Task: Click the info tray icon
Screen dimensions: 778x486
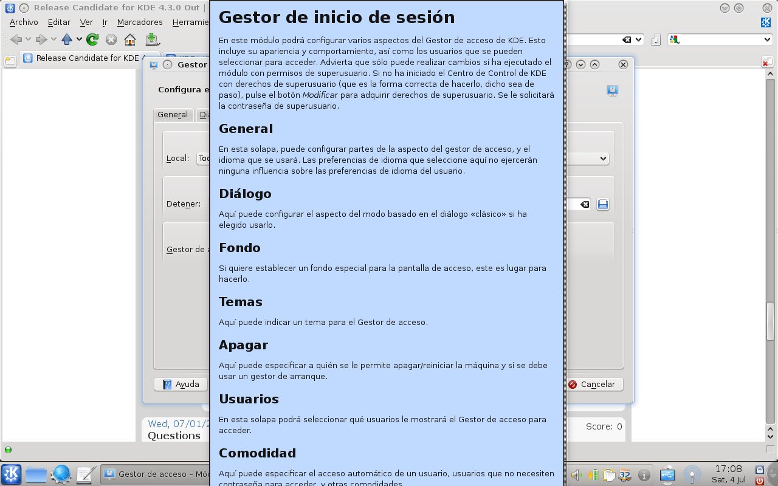Action: (645, 474)
